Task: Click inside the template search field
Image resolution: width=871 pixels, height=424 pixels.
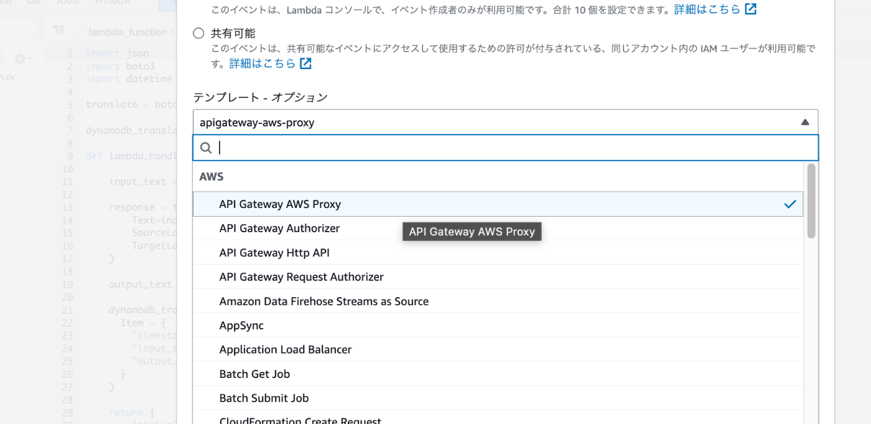Action: (x=505, y=148)
